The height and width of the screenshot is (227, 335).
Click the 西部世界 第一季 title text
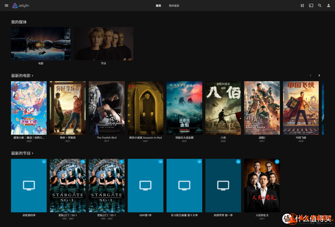(223, 215)
